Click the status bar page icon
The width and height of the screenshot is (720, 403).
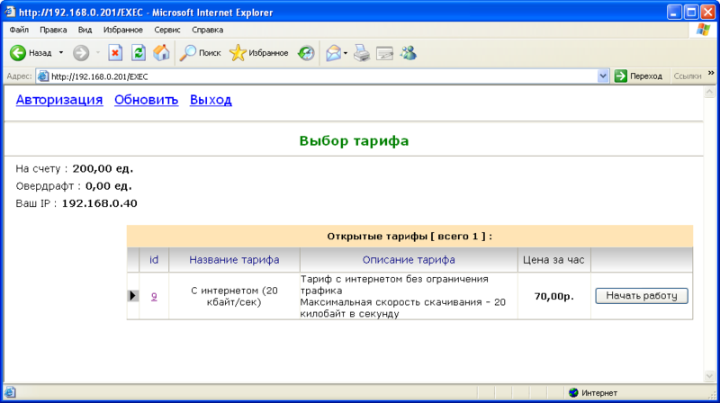(10, 392)
